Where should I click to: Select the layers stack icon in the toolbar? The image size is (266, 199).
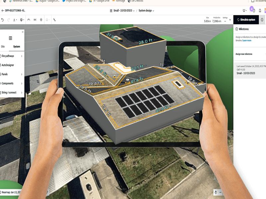pyautogui.click(x=22, y=20)
